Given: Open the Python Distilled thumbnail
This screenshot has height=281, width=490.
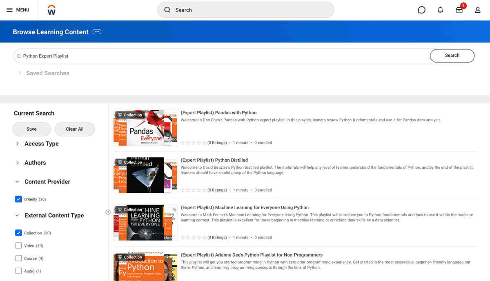Looking at the screenshot, I should (x=145, y=175).
